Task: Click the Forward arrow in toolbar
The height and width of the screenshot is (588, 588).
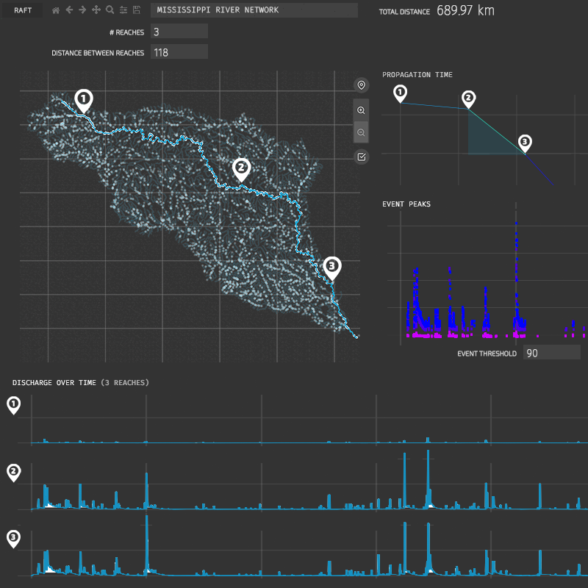Action: click(82, 10)
